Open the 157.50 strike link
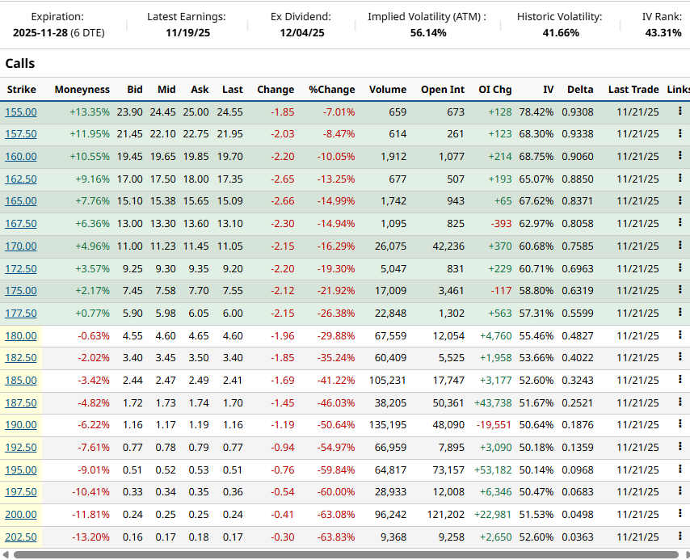The width and height of the screenshot is (690, 560). (21, 134)
